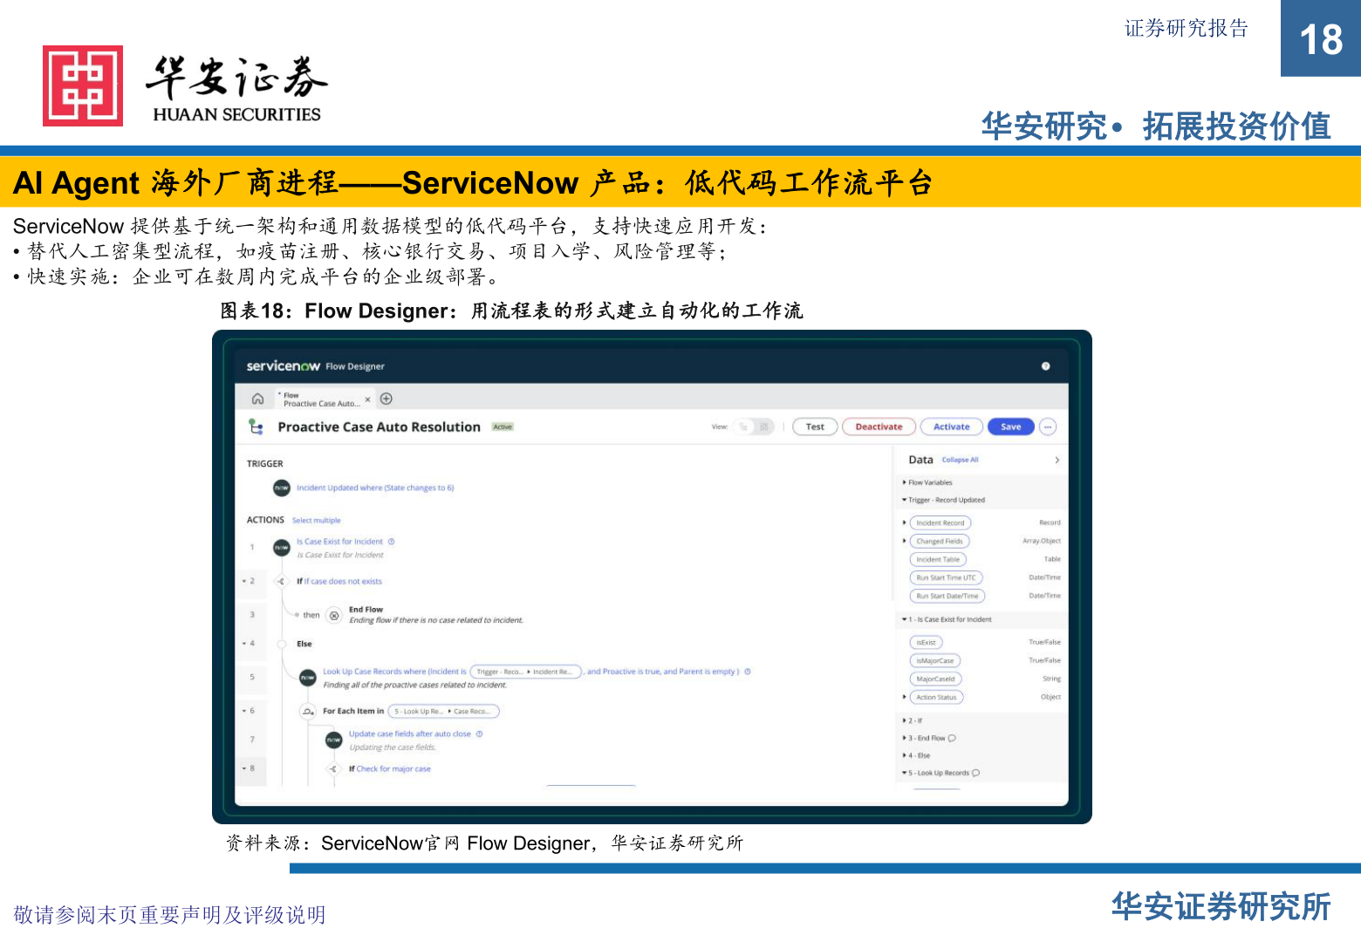The width and height of the screenshot is (1361, 942).
Task: Select the isExist data pill
Action: (x=927, y=642)
